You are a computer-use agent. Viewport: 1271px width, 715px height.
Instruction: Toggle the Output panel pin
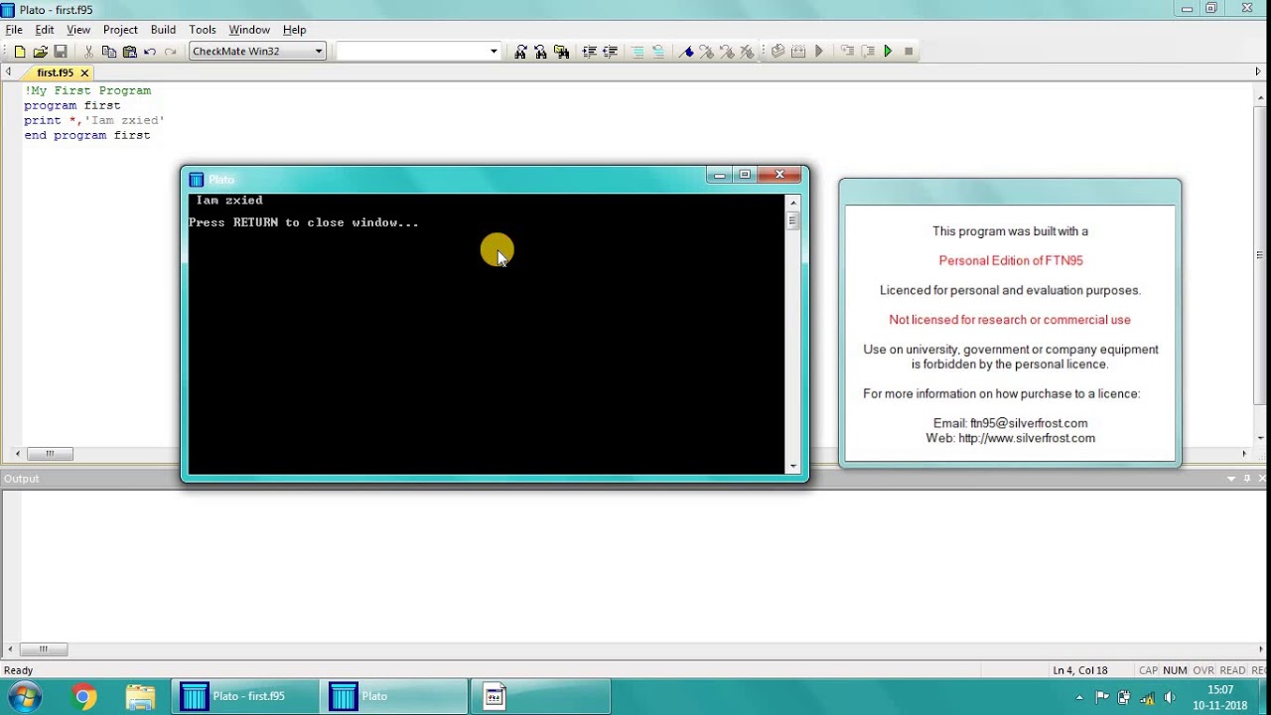coord(1247,479)
